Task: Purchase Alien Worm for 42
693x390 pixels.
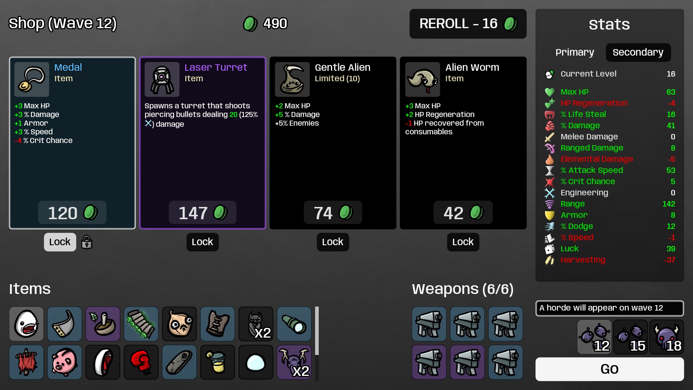Action: click(463, 213)
